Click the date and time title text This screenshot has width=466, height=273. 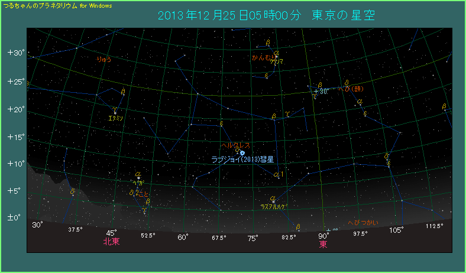tap(267, 14)
